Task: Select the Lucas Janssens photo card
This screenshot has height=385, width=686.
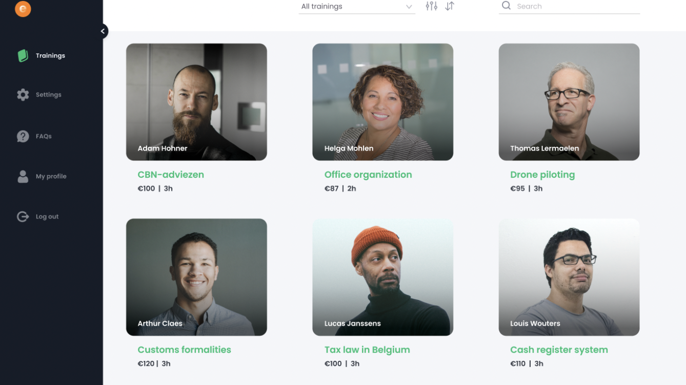Action: click(x=382, y=277)
